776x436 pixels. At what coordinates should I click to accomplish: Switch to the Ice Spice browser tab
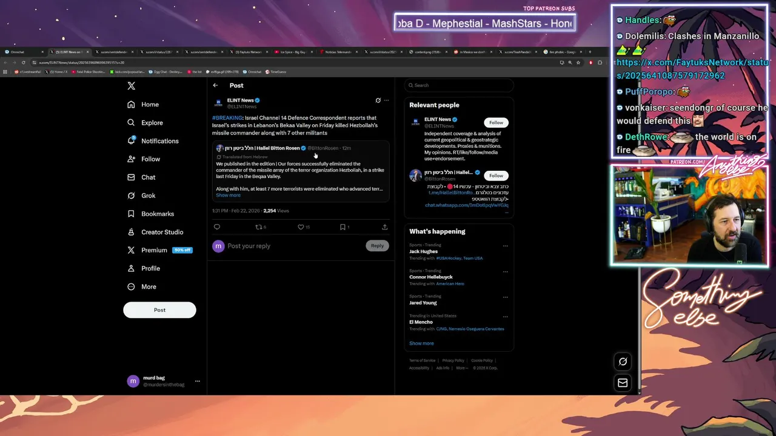(294, 52)
